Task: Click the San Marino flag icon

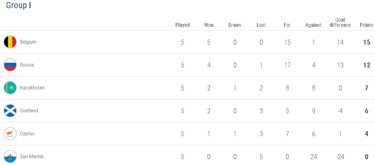Action: click(x=10, y=156)
